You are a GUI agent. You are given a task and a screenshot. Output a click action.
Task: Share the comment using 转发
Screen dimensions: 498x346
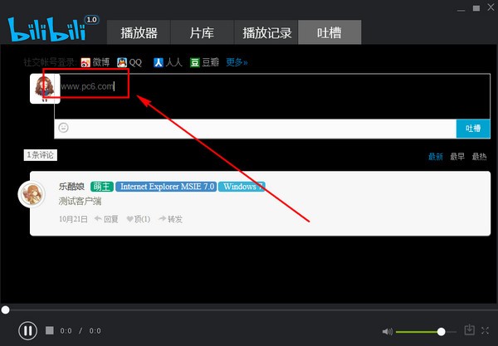170,219
